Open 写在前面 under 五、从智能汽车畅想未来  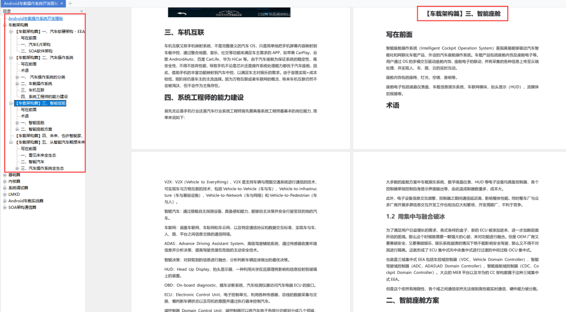pos(28,149)
